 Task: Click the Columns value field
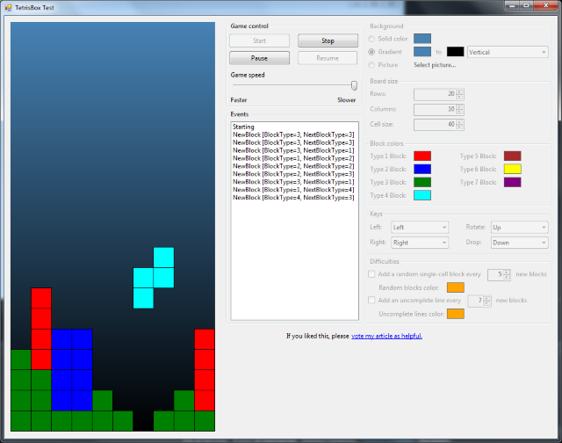[435, 109]
